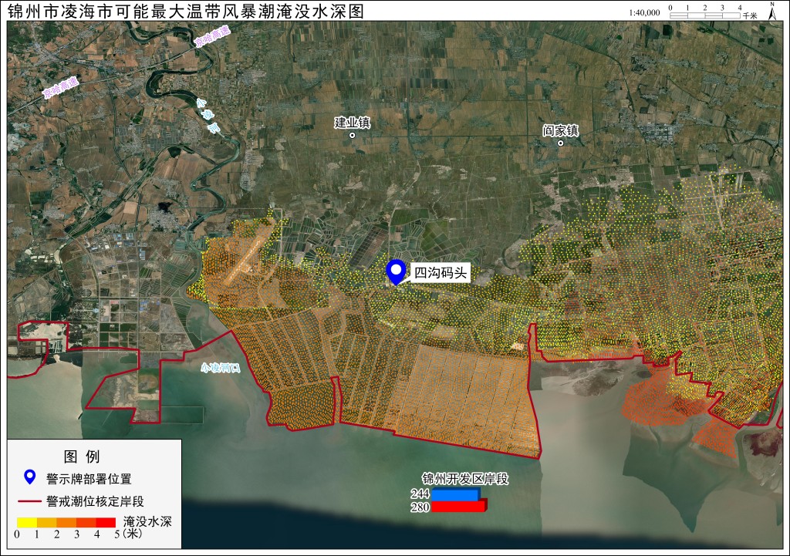Image resolution: width=790 pixels, height=556 pixels.
Task: Click the 千米 unit label on the scale bar
Action: [750, 15]
